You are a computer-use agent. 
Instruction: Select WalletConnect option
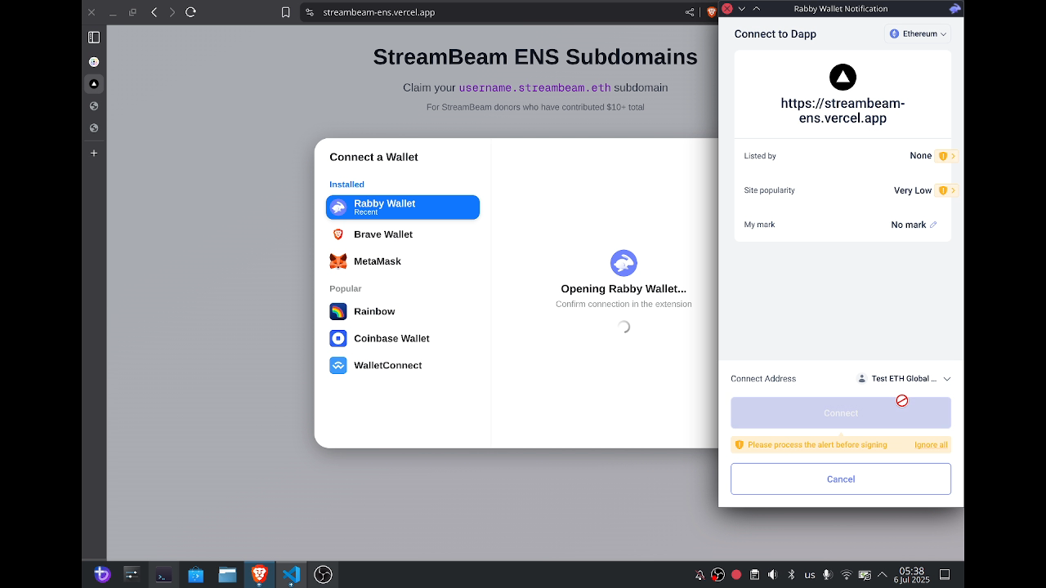(x=403, y=365)
